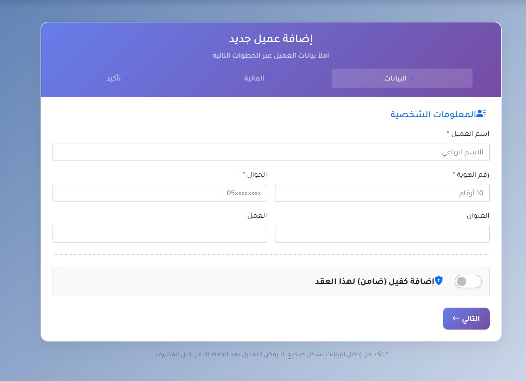Click the step number 2 badge on المالية
This screenshot has height=381, width=526.
pyautogui.click(x=269, y=78)
